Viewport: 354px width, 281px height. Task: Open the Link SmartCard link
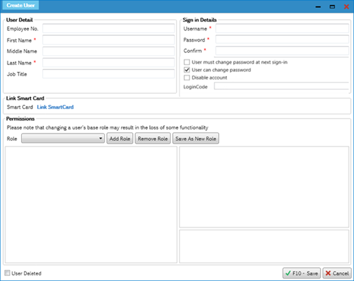coord(55,107)
